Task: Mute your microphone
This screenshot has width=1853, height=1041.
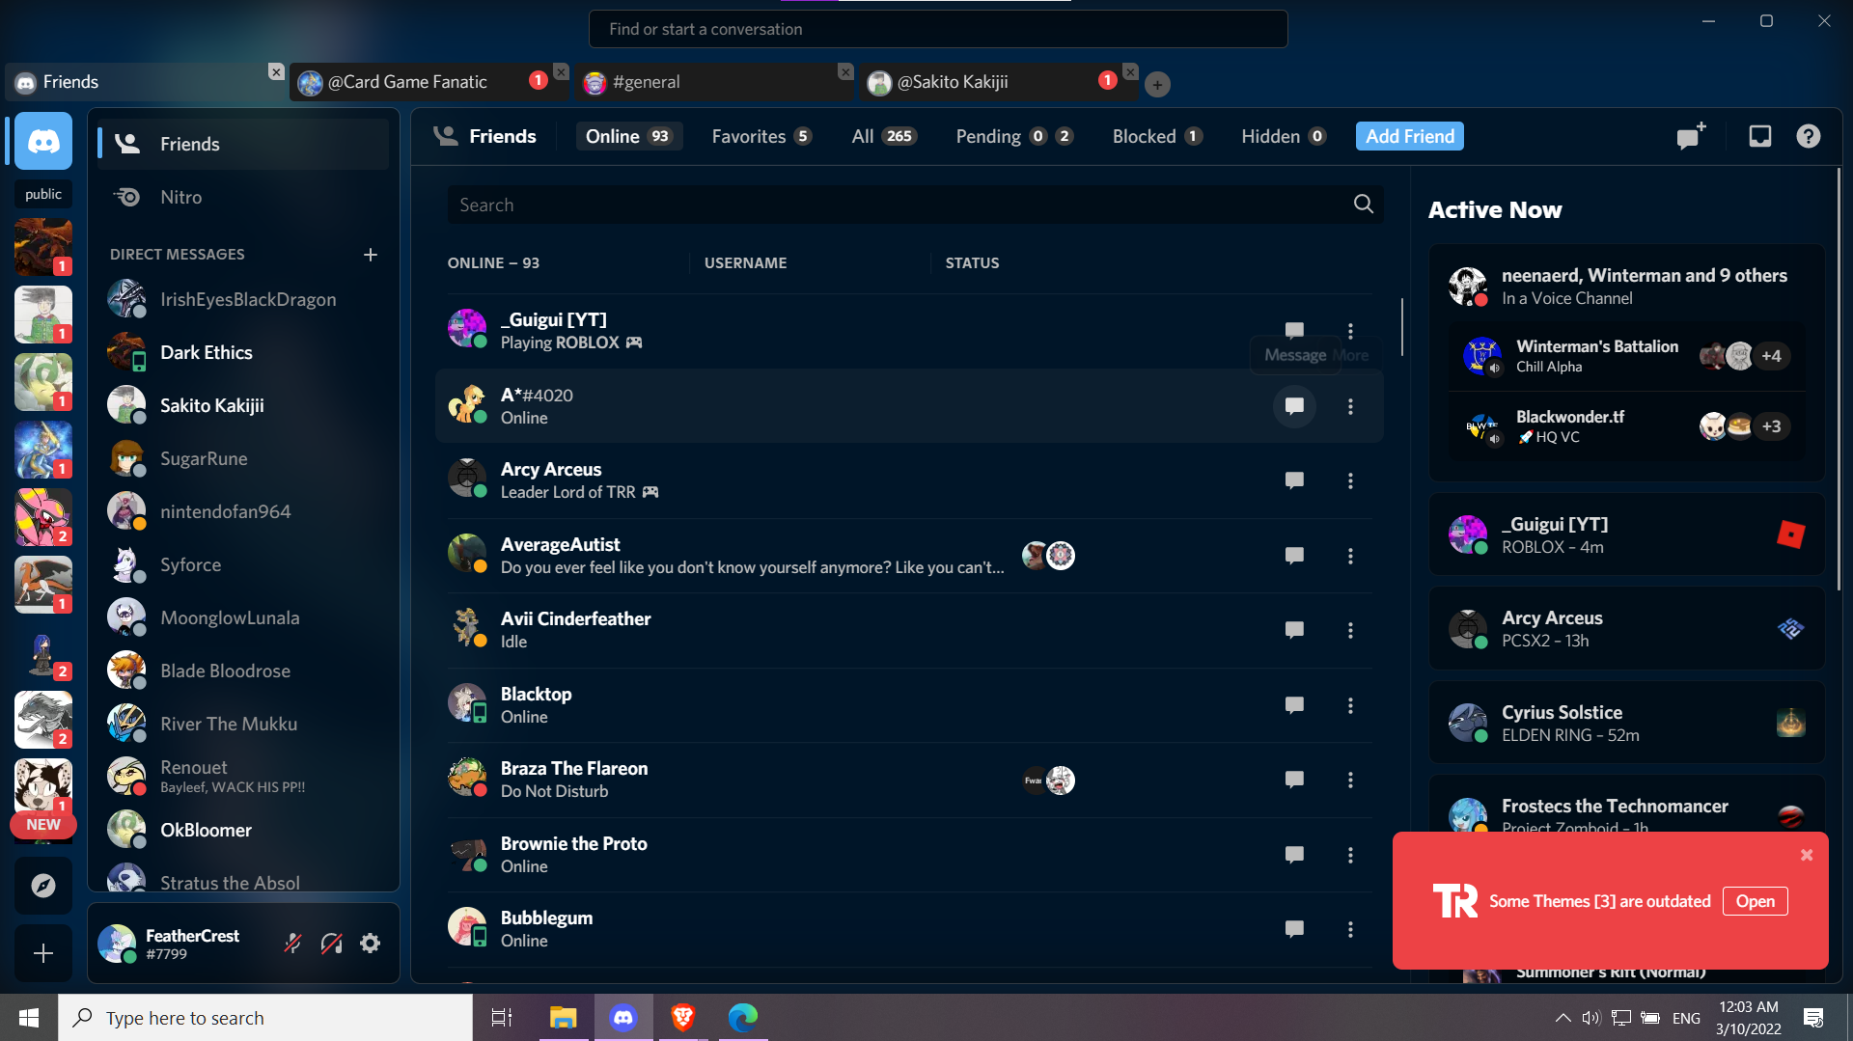Action: [292, 943]
